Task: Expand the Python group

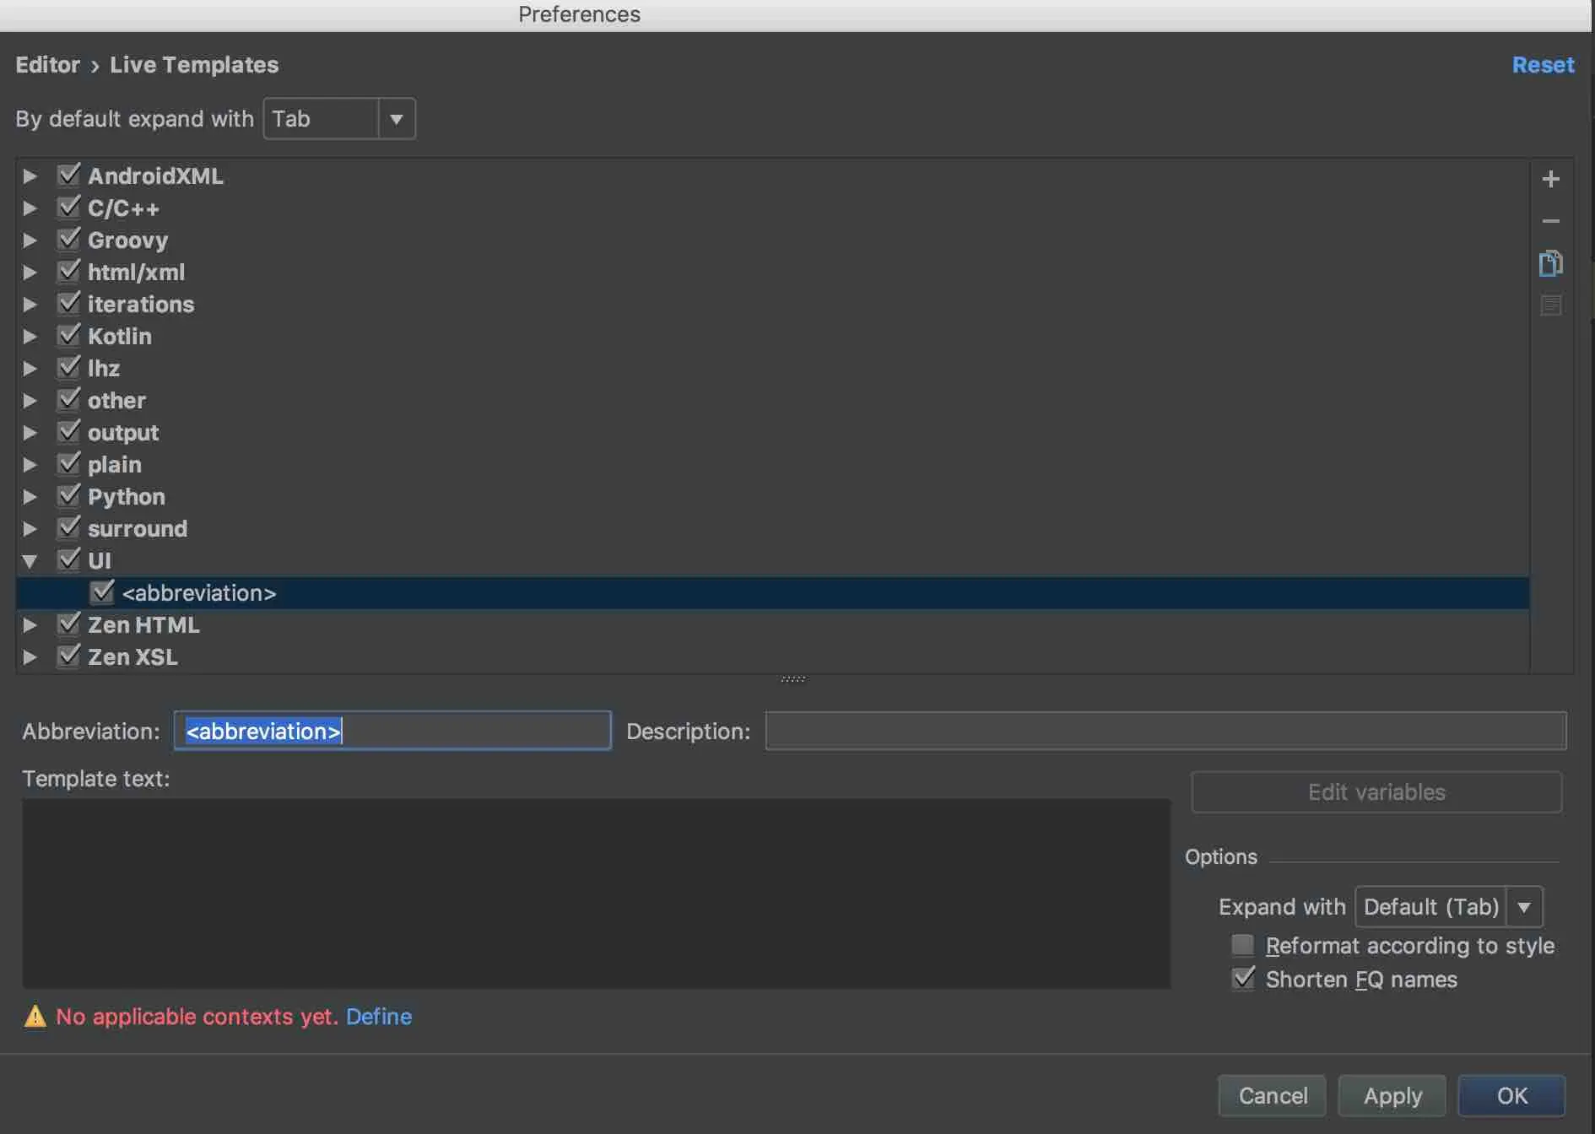Action: [30, 497]
